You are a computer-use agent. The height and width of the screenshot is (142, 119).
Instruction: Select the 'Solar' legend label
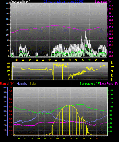pos(33,84)
